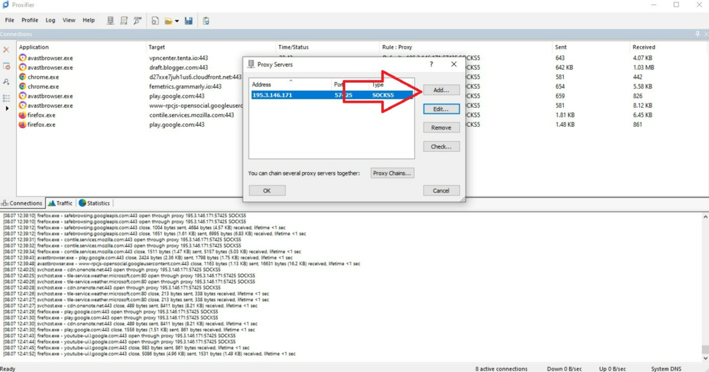The width and height of the screenshot is (709, 372).
Task: Save the profile with the disk icon
Action: tap(188, 21)
